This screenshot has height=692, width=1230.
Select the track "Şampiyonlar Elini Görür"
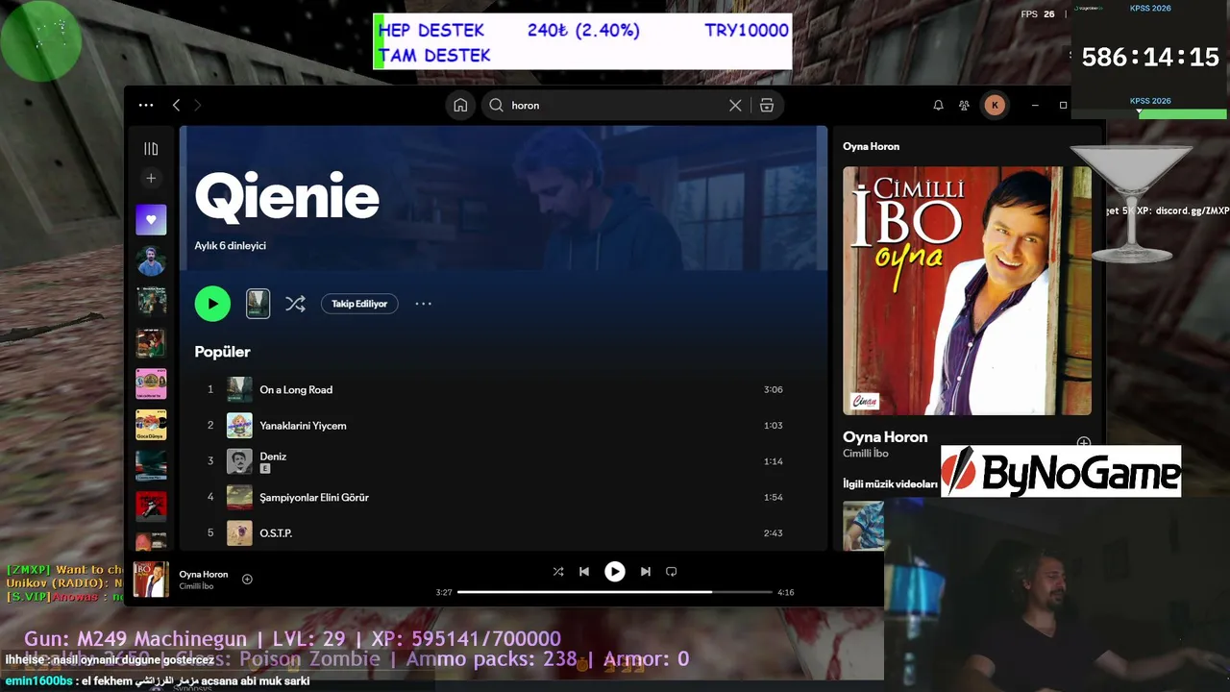pos(314,498)
